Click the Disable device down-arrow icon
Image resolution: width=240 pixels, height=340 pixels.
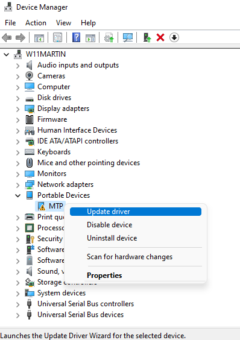tap(174, 37)
